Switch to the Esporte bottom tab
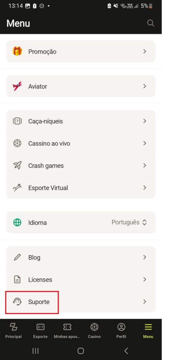Image resolution: width=184 pixels, height=360 pixels. pyautogui.click(x=40, y=330)
